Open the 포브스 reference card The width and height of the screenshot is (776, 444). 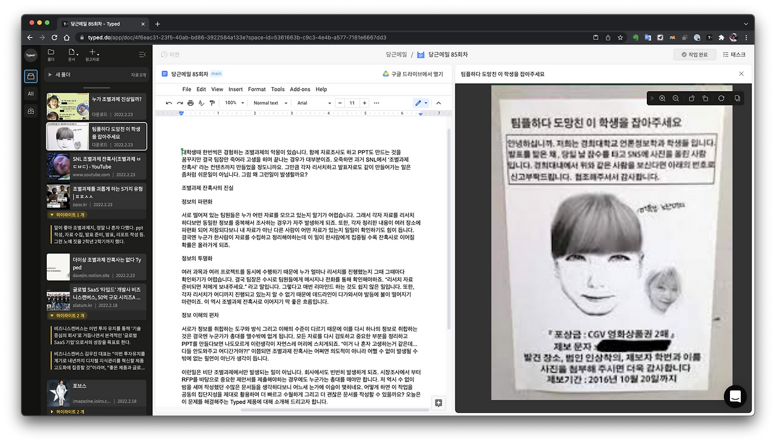[x=96, y=393]
